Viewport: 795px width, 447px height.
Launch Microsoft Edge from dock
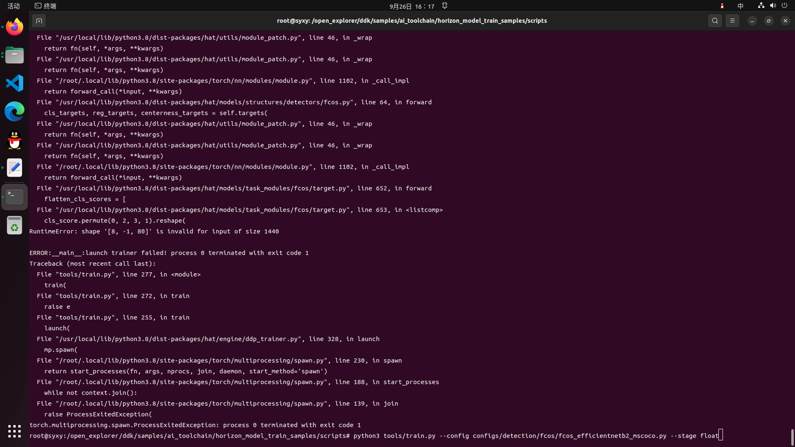(x=14, y=111)
